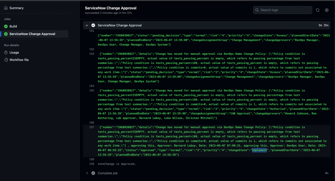Click log line number 192
The height and width of the screenshot is (181, 335).
pos(91,49)
